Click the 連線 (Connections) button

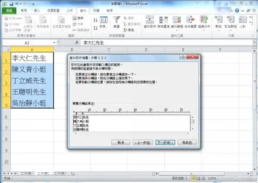(78, 18)
